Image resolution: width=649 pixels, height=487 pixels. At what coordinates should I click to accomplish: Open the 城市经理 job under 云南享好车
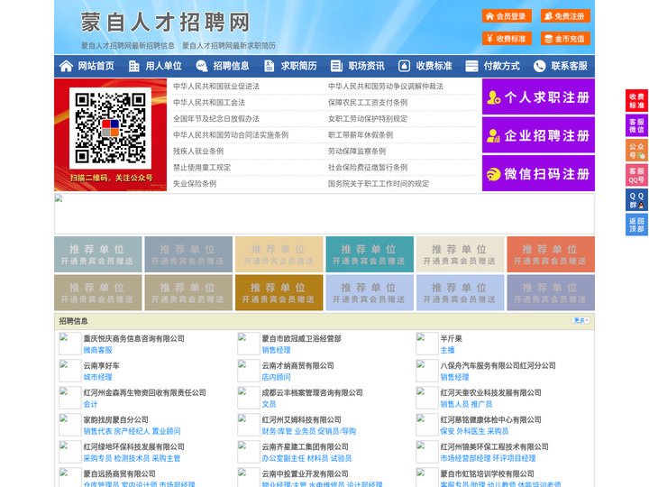coord(97,377)
